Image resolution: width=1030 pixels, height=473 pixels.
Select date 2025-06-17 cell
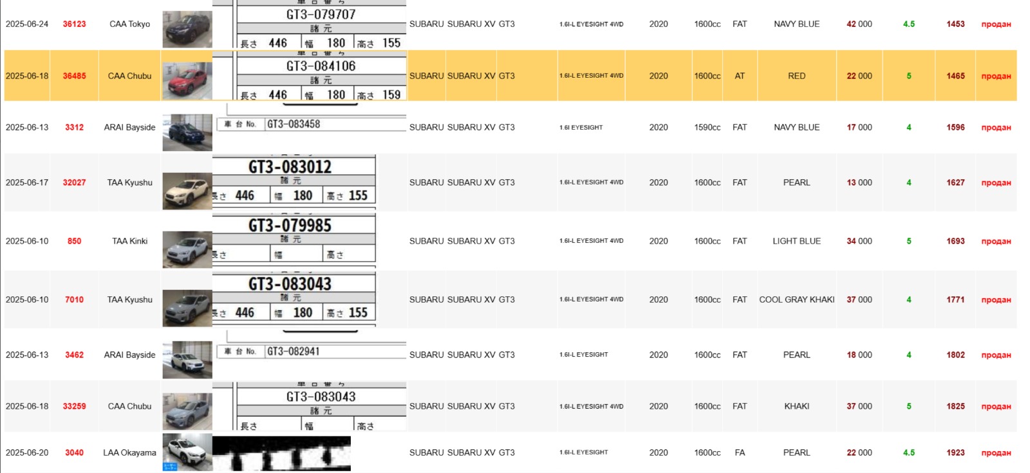(x=27, y=183)
